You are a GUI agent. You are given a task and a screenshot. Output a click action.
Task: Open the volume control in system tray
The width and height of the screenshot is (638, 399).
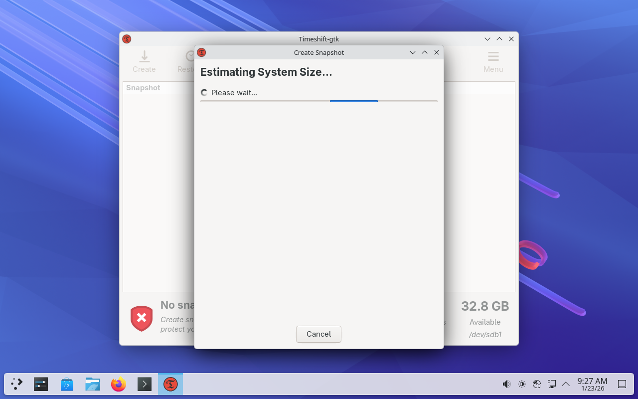[x=506, y=384]
